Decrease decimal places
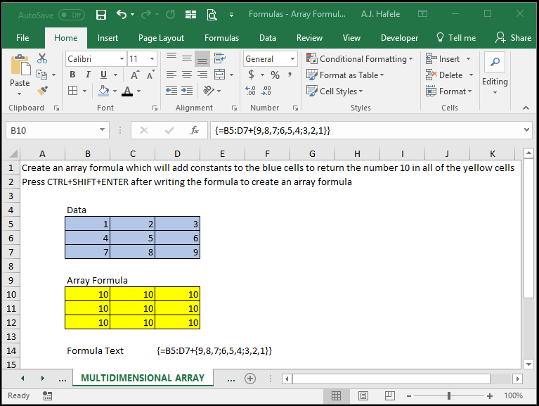The width and height of the screenshot is (539, 406). pos(266,91)
